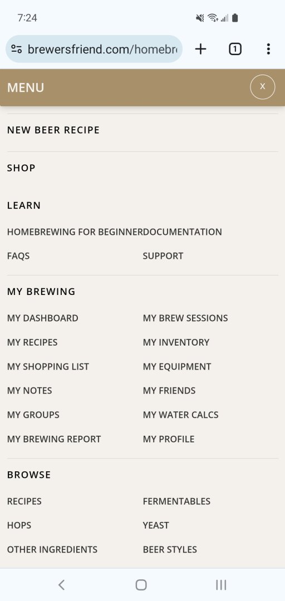Open a new browser tab with plus icon
The image size is (285, 601).
click(x=200, y=49)
